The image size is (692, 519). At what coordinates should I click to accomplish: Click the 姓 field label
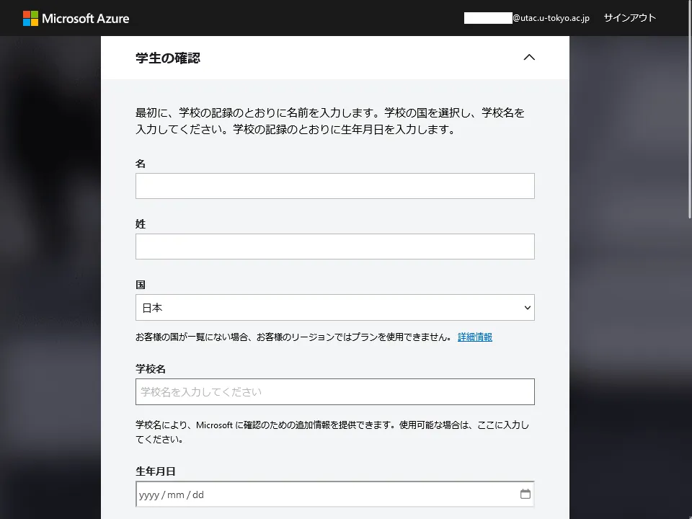point(141,224)
